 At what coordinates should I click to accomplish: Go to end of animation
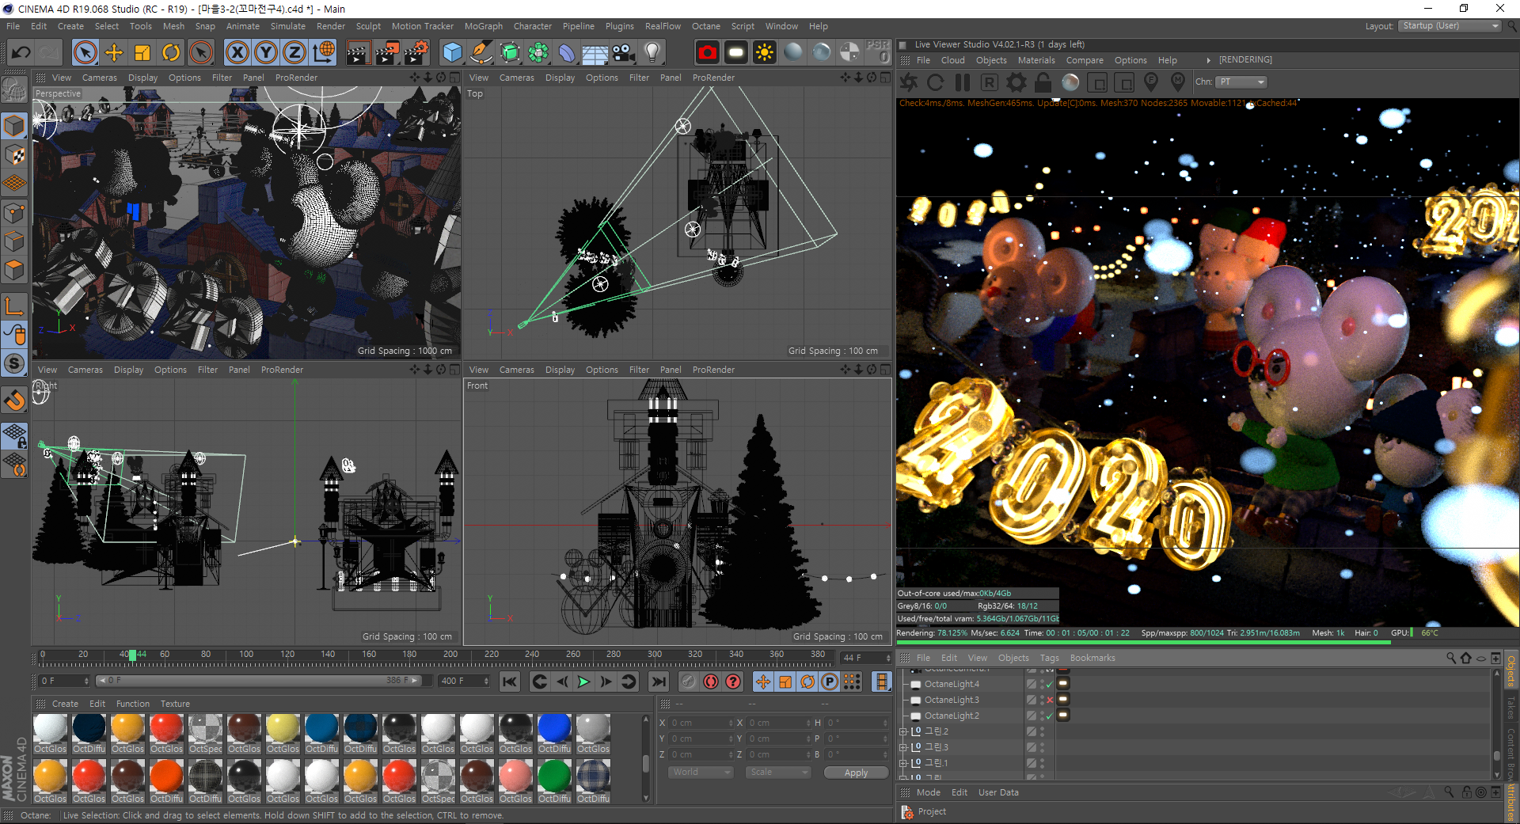pos(659,682)
